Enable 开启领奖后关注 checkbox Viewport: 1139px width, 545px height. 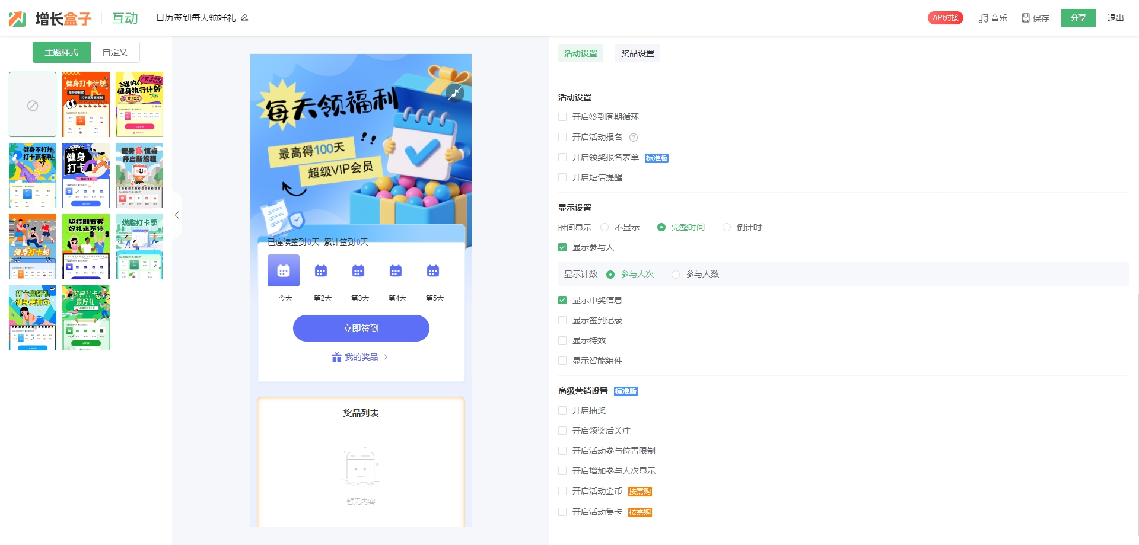coord(562,431)
